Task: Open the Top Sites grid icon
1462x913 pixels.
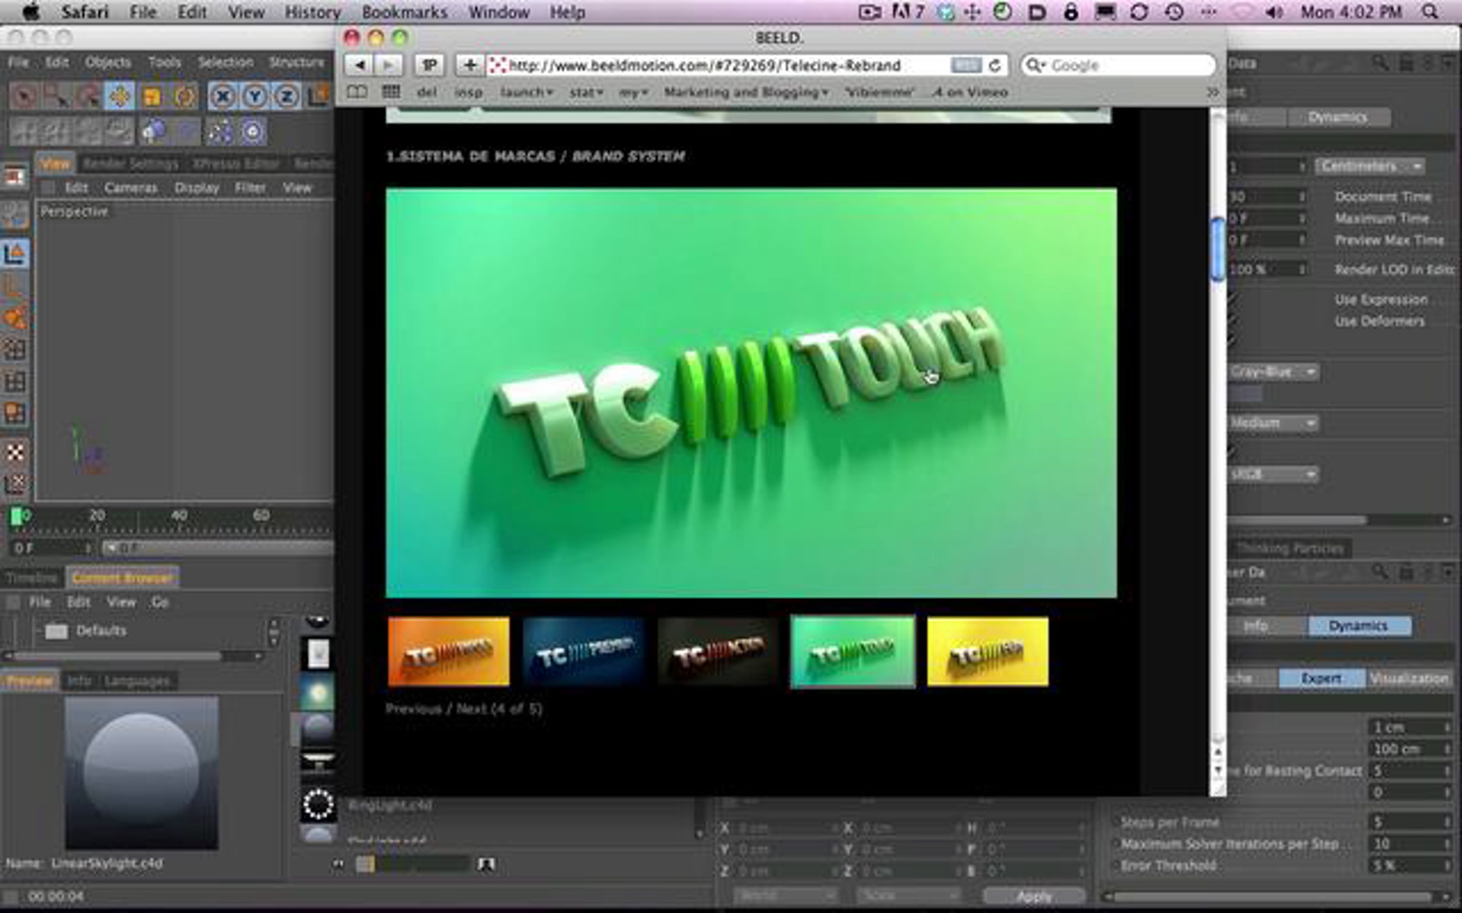Action: coord(391,92)
